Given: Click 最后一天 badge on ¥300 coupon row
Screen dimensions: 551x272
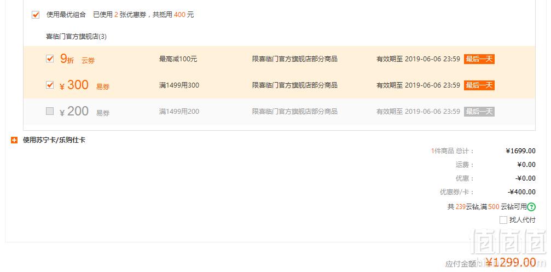Looking at the screenshot, I should [x=479, y=85].
